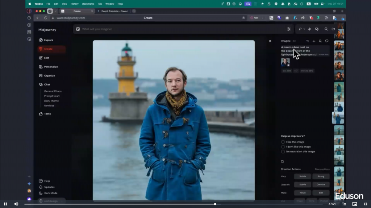
Task: Go back with the browser back arrow
Action: [38, 18]
